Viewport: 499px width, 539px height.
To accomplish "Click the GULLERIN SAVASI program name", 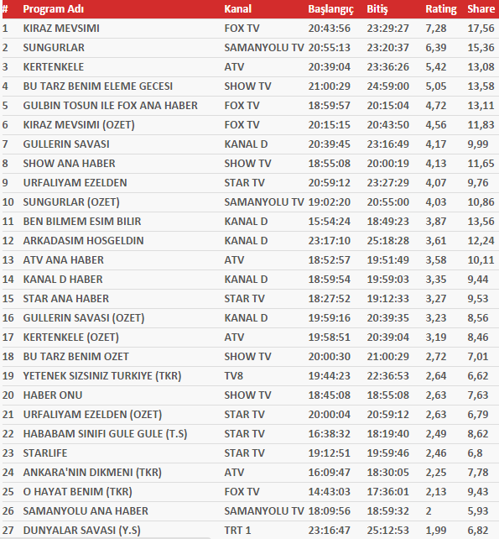I will click(66, 144).
